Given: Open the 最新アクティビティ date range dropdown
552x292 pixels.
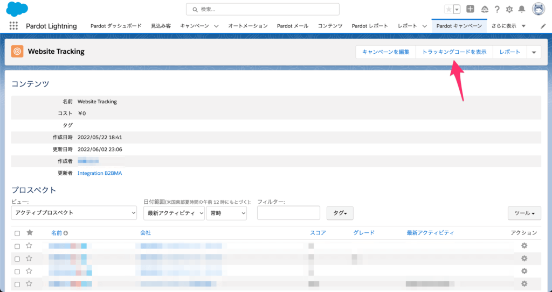Looking at the screenshot, I should (174, 213).
